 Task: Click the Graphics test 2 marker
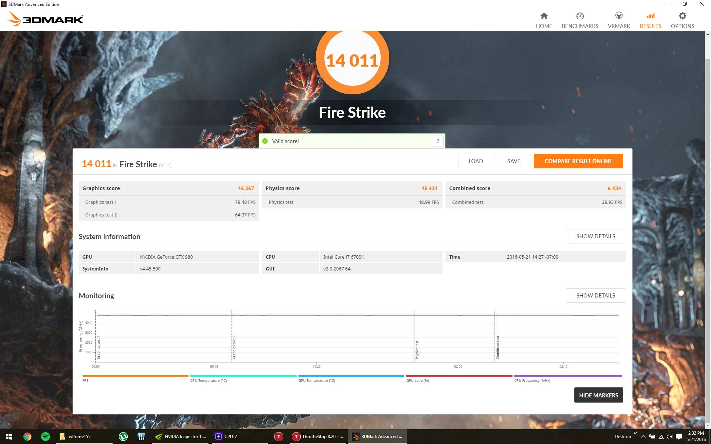pyautogui.click(x=234, y=347)
